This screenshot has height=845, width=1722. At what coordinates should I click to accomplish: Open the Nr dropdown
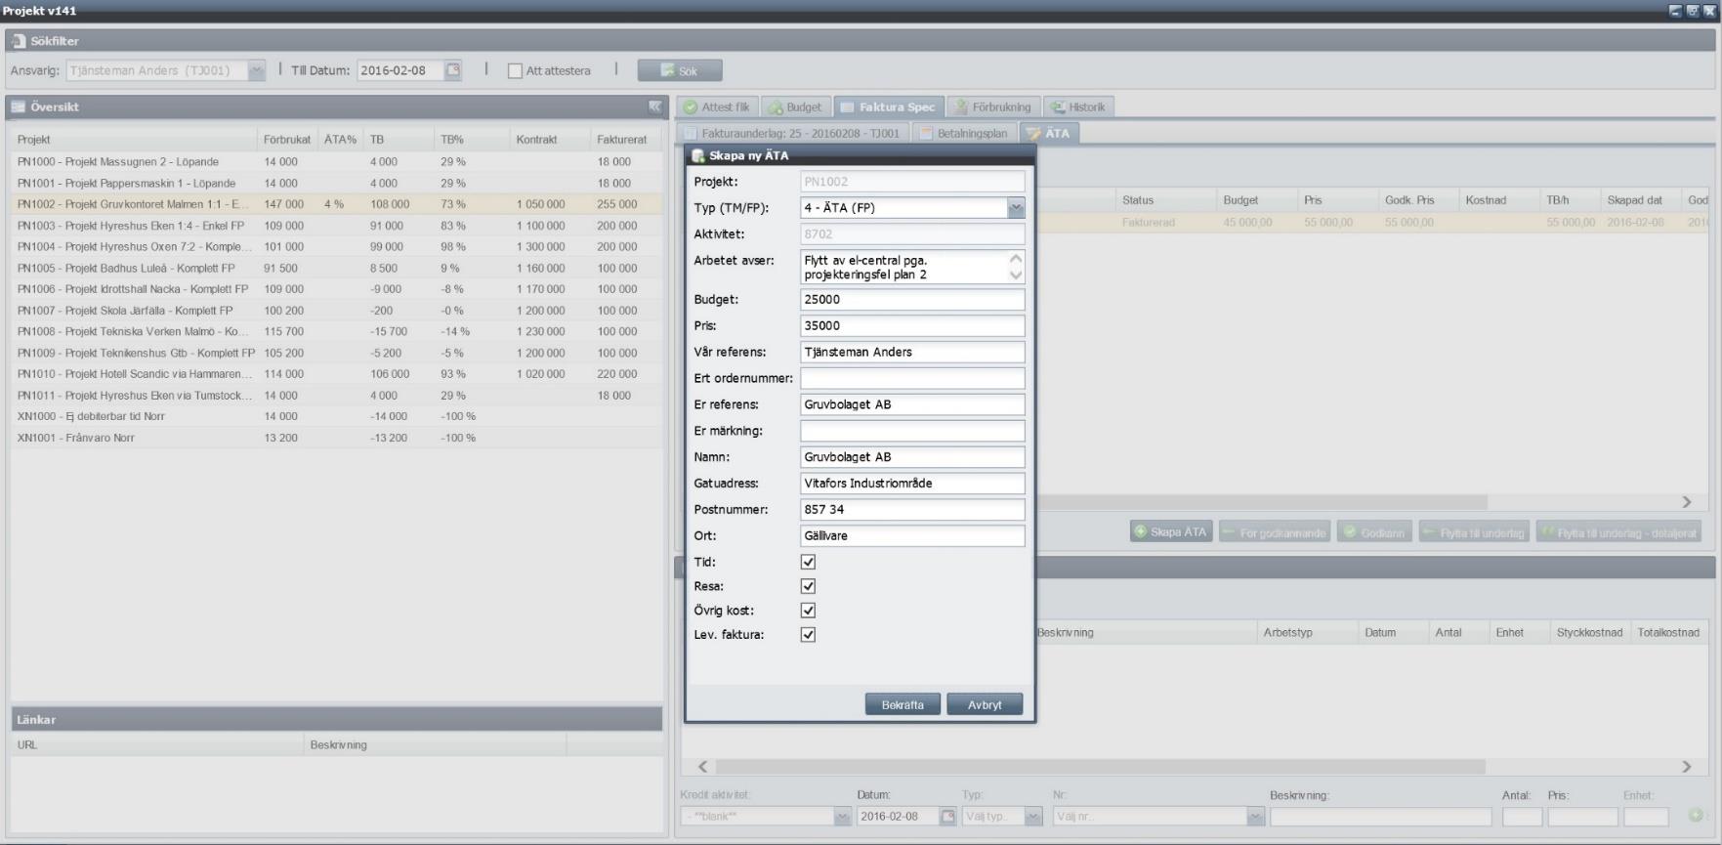[1256, 817]
